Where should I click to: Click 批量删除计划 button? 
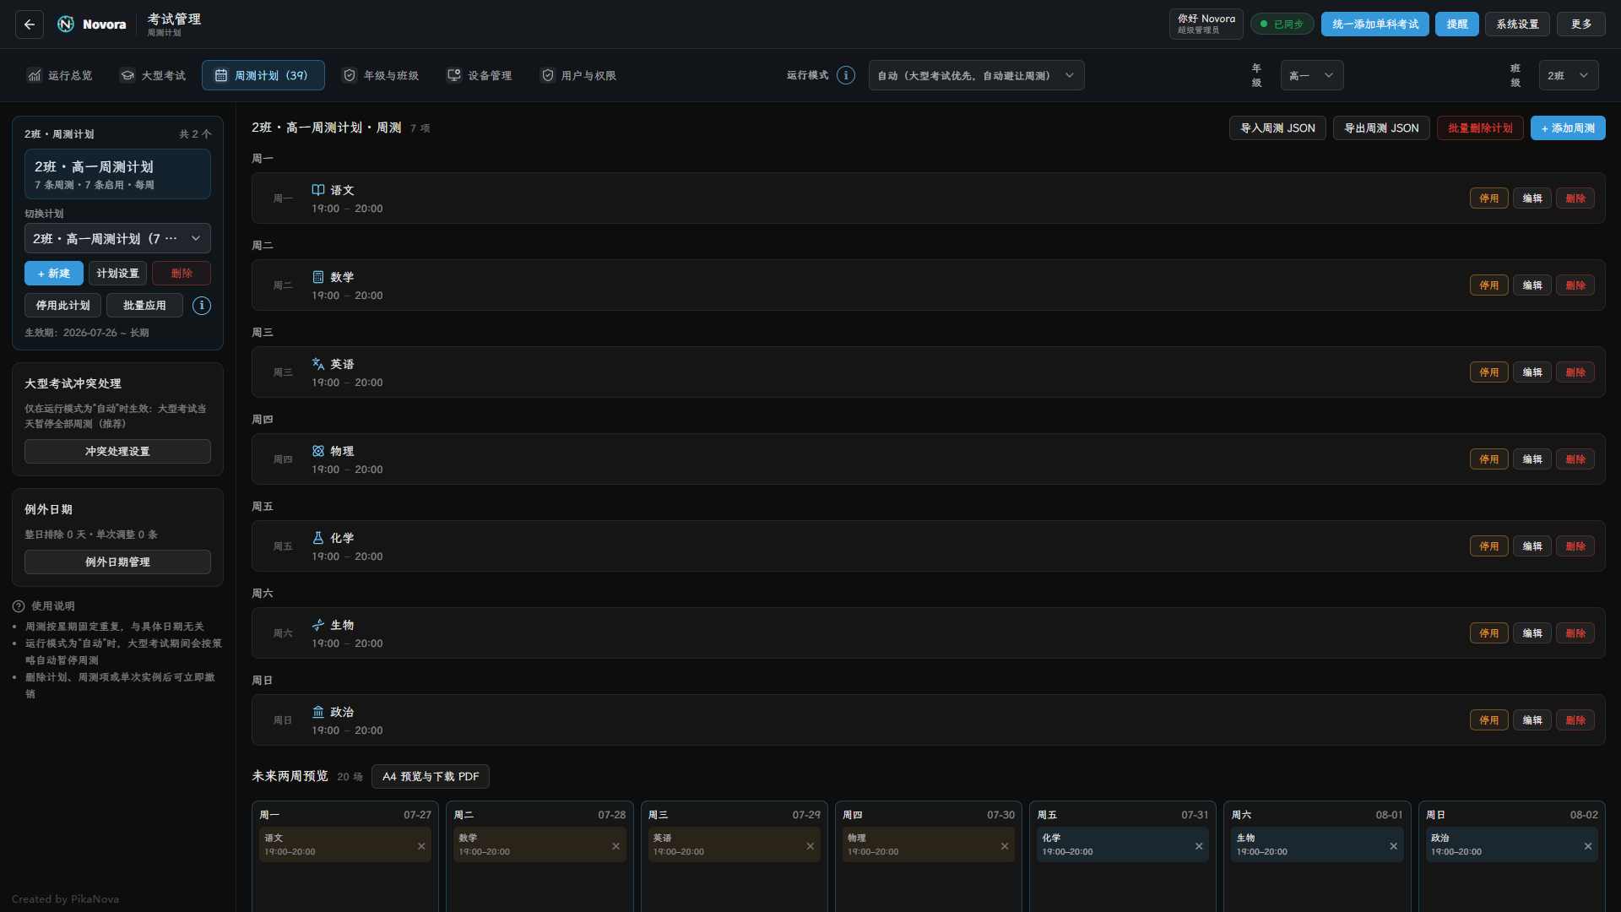click(x=1480, y=128)
